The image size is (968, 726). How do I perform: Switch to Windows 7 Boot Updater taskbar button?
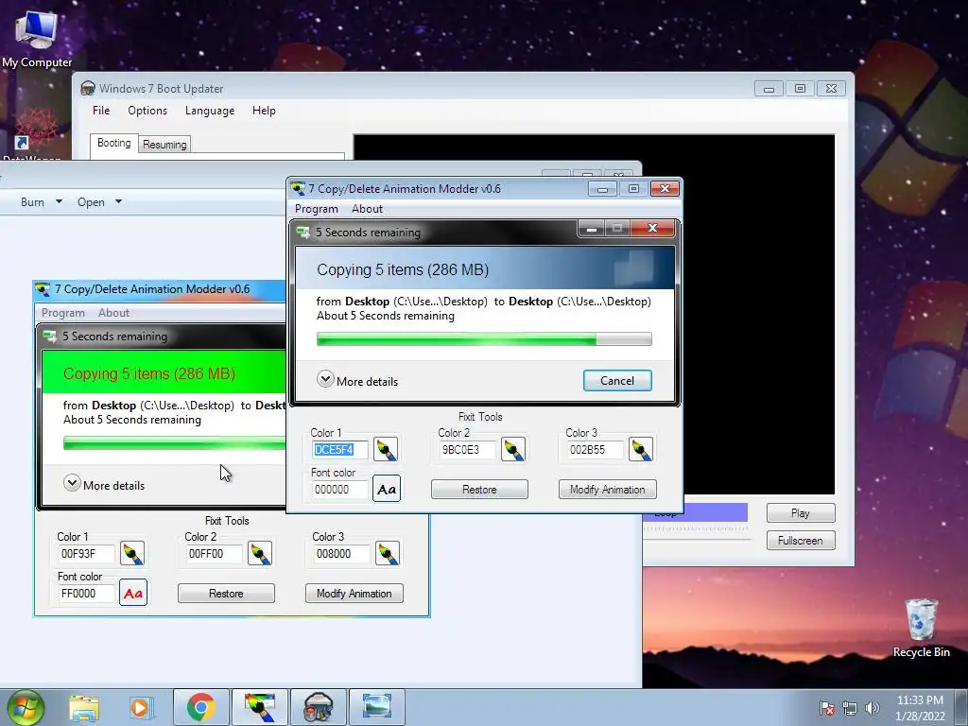(x=319, y=707)
